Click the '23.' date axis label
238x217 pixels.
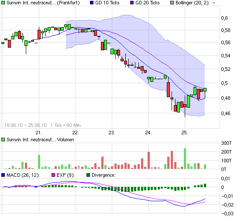coord(112,133)
